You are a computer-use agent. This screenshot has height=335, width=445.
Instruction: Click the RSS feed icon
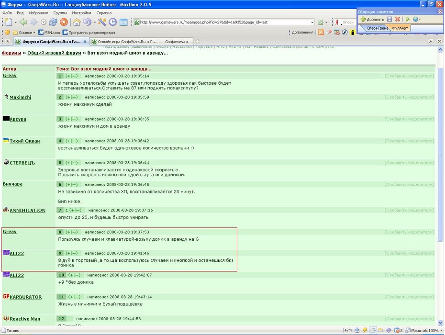pos(321,33)
